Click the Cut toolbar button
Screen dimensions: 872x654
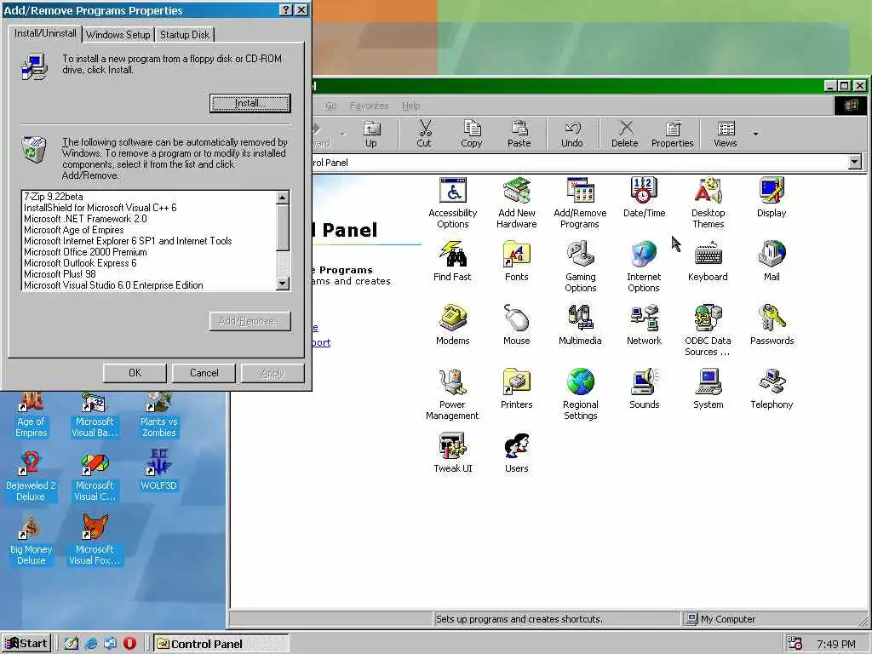click(424, 135)
